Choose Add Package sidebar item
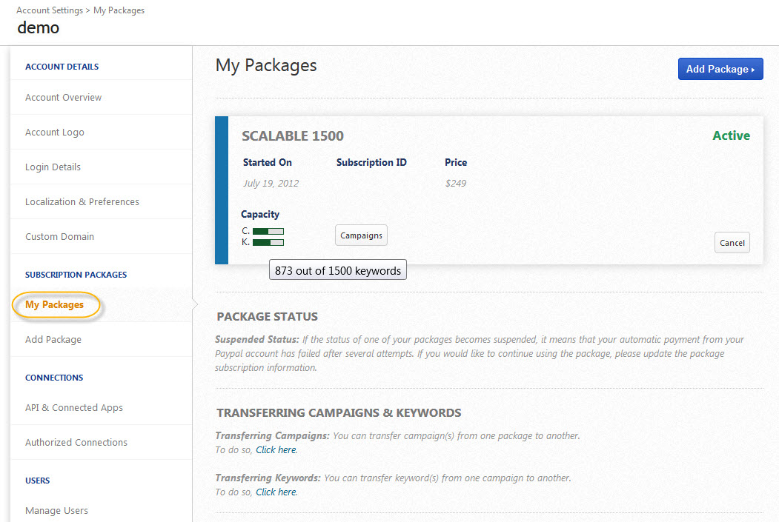779x522 pixels. [x=53, y=339]
